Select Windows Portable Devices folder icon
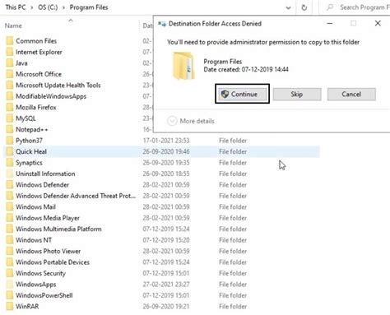Image resolution: width=390 pixels, height=315 pixels. [x=10, y=262]
